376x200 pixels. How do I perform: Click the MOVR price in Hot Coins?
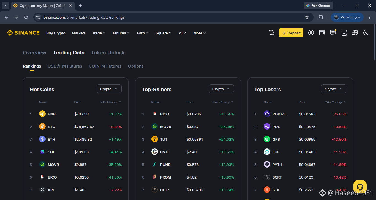click(x=80, y=165)
